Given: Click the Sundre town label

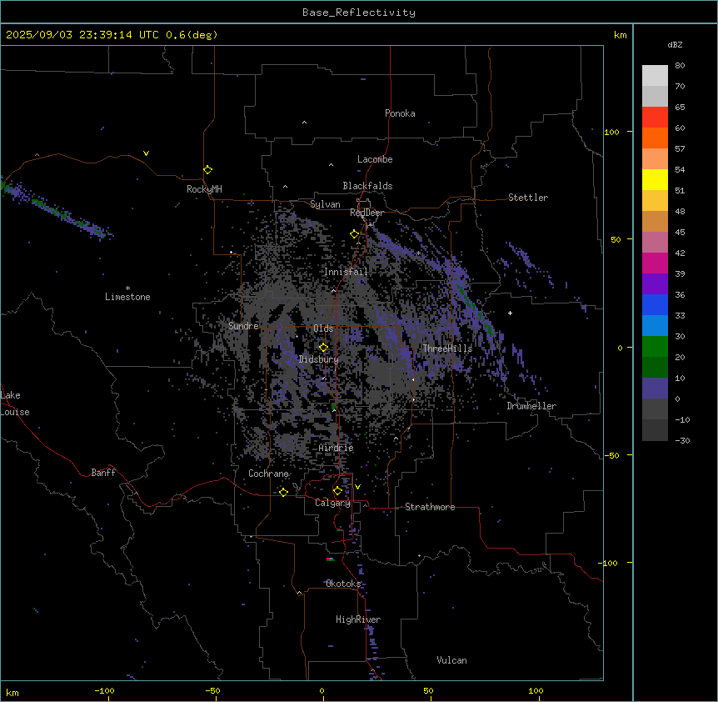Looking at the screenshot, I should pos(243,326).
